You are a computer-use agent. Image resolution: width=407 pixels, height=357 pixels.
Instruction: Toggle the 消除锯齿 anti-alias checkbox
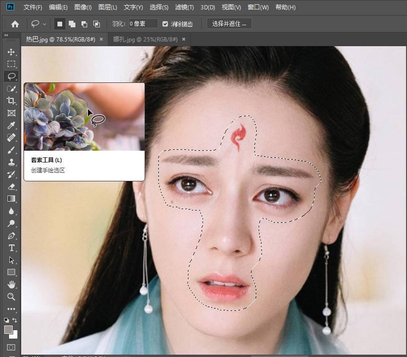[x=165, y=24]
